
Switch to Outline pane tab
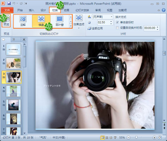tap(14, 39)
